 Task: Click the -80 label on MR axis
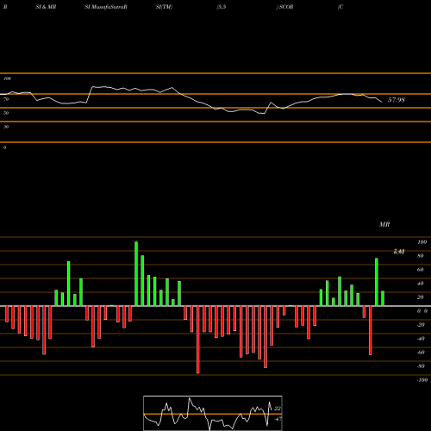click(421, 366)
